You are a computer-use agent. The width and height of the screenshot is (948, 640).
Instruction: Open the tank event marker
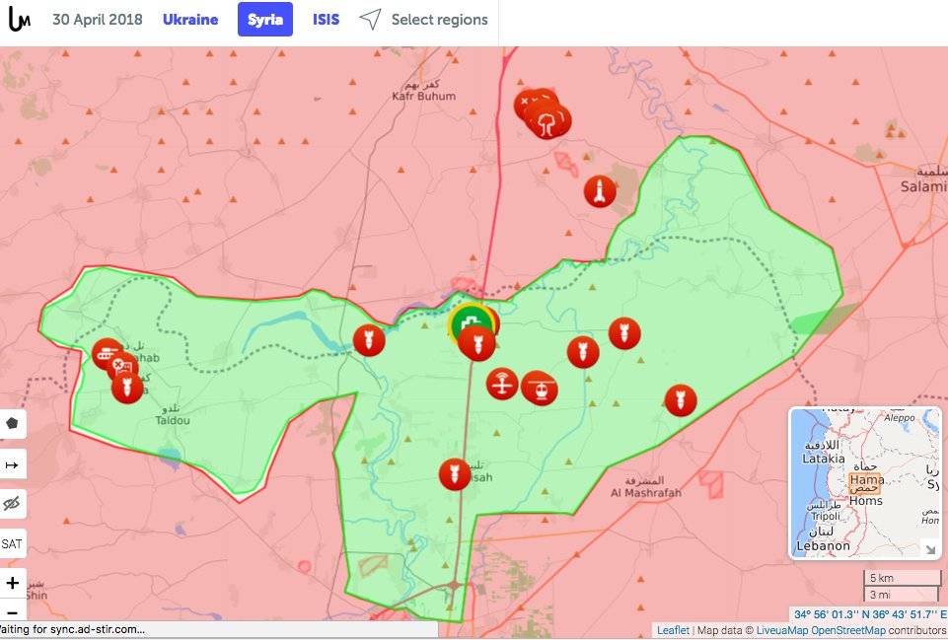click(107, 354)
